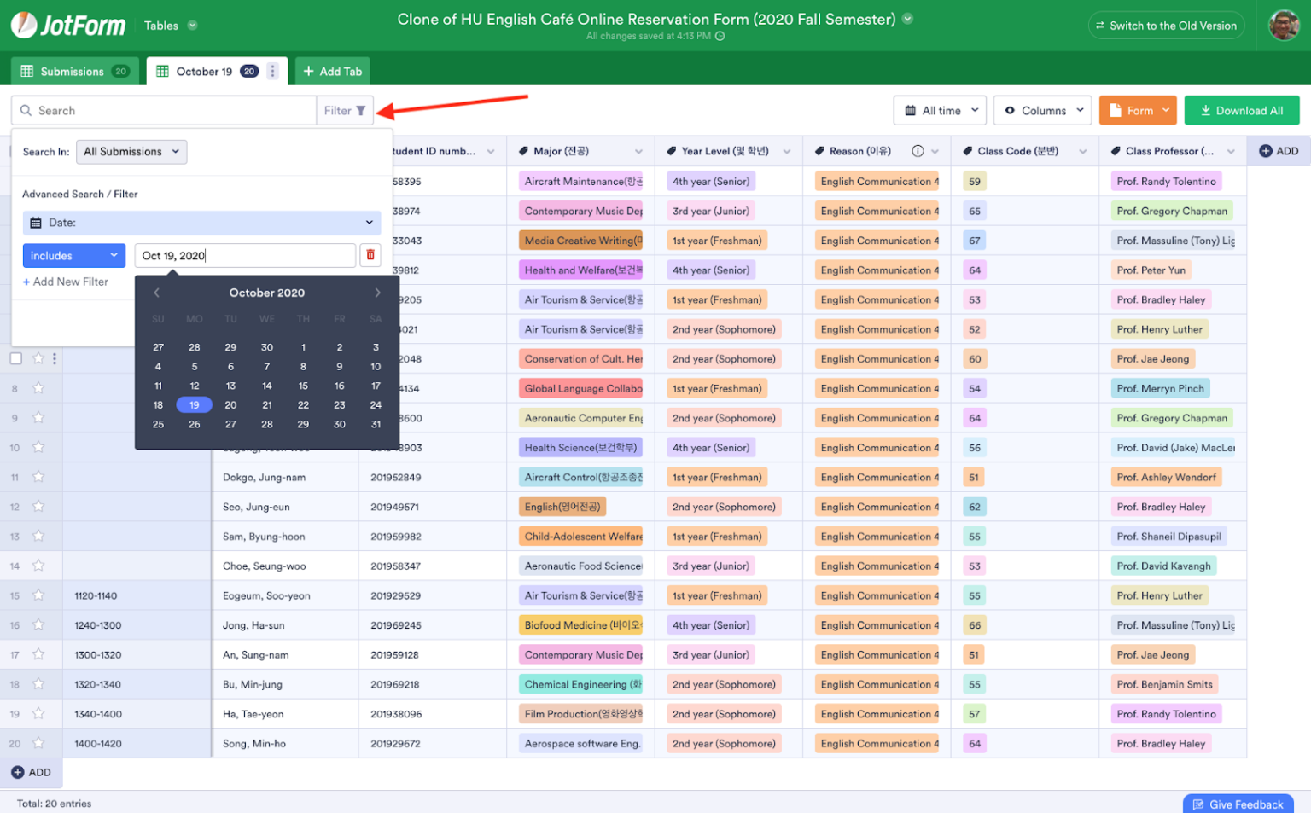Star the submission in row 8
1311x813 pixels.
37,388
